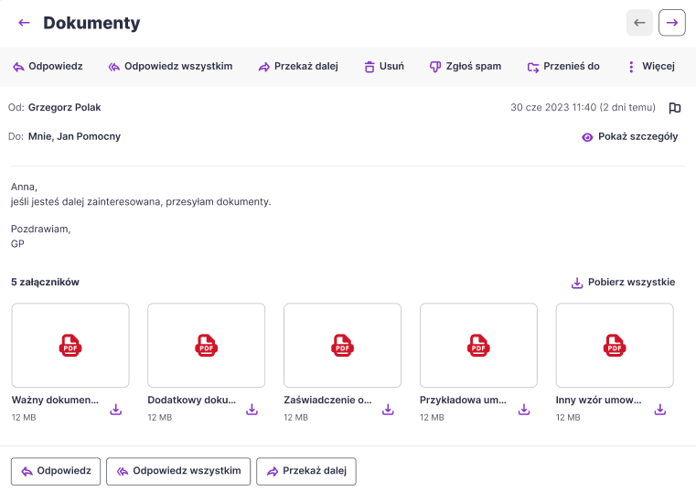This screenshot has height=492, width=696.
Task: Click Pobierz wszystkie to download attachments
Action: (x=622, y=283)
